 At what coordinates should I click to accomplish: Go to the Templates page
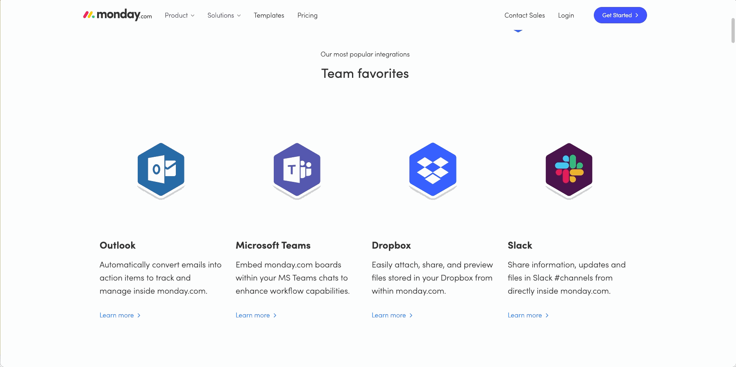coord(269,15)
